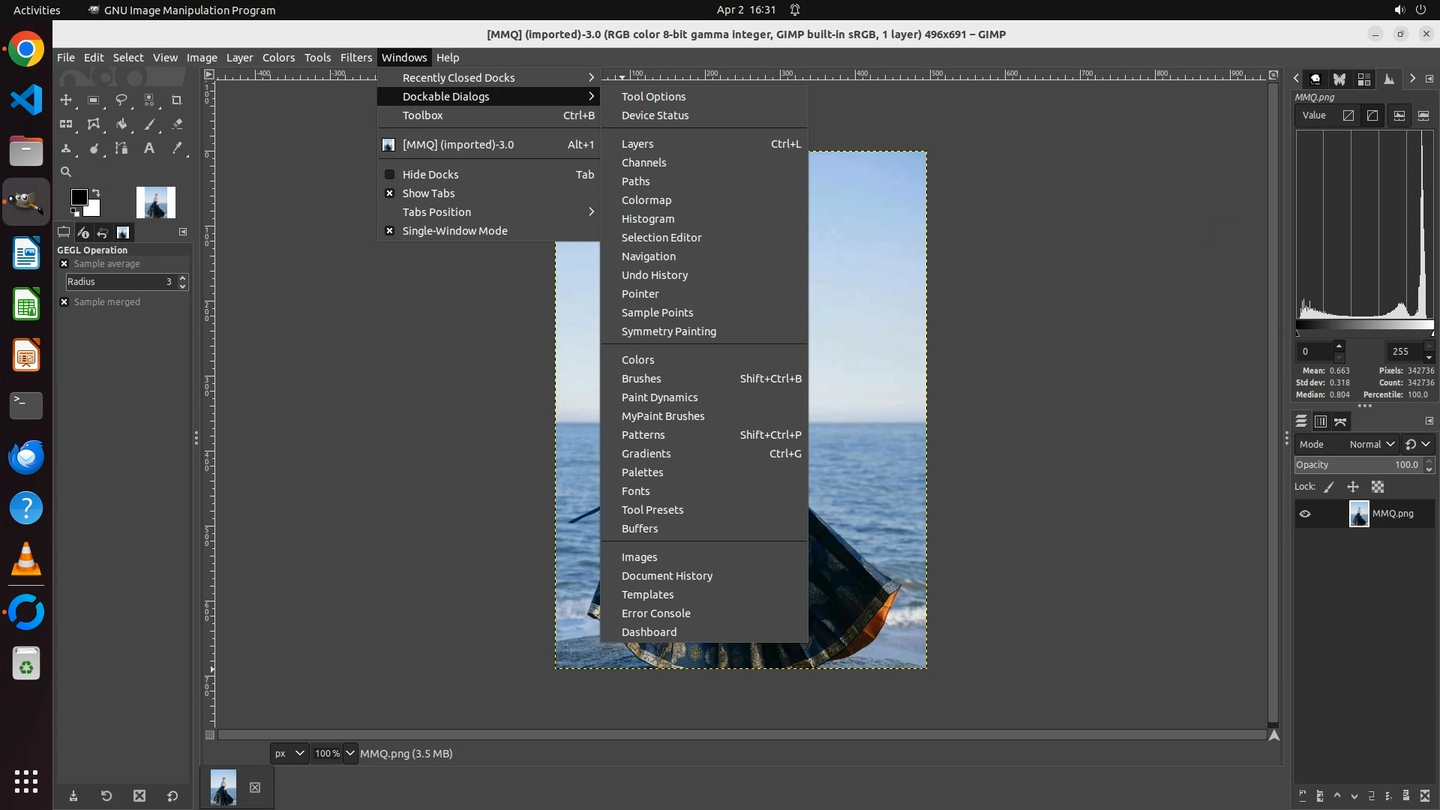Open the layer Mode Normal dropdown
Image resolution: width=1440 pixels, height=810 pixels.
1371,444
